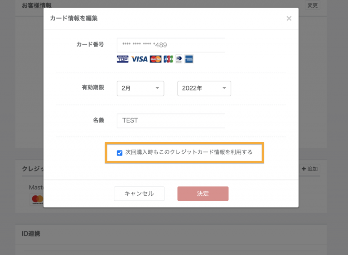
Task: Click the キャンセル button
Action: (139, 194)
